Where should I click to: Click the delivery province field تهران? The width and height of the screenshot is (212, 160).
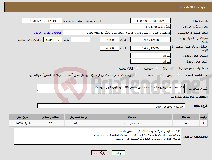pos(150,55)
